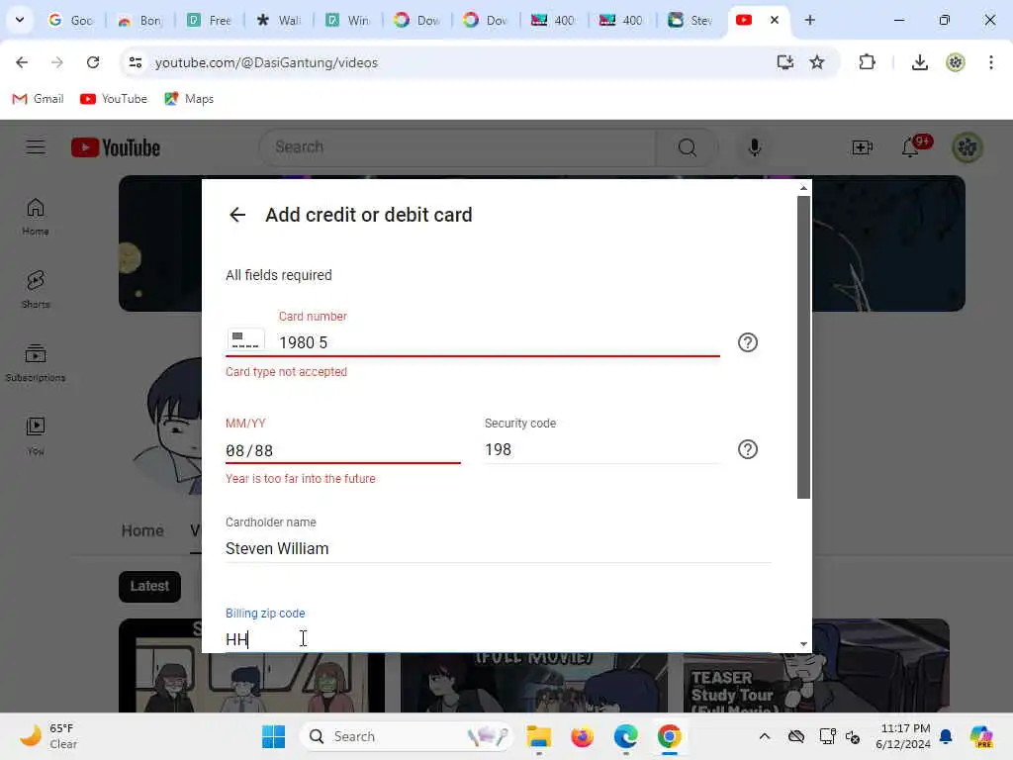This screenshot has width=1013, height=760.
Task: Click the card type icon beside card number
Action: point(245,340)
